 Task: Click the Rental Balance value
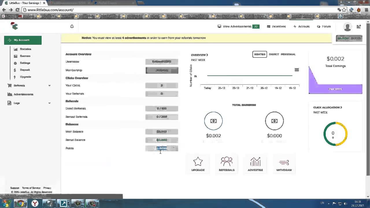(162, 140)
